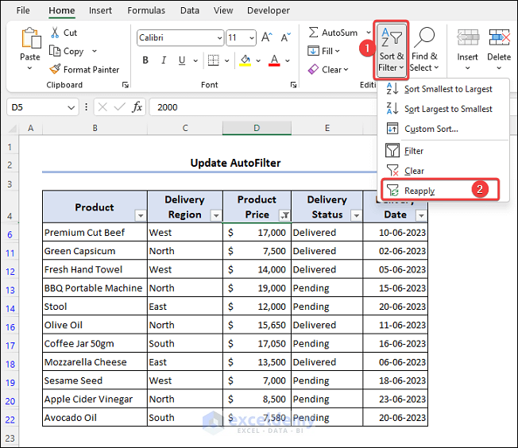Toggle Bold formatting

click(145, 60)
